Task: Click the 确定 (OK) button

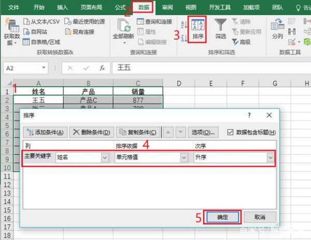Action: [222, 217]
